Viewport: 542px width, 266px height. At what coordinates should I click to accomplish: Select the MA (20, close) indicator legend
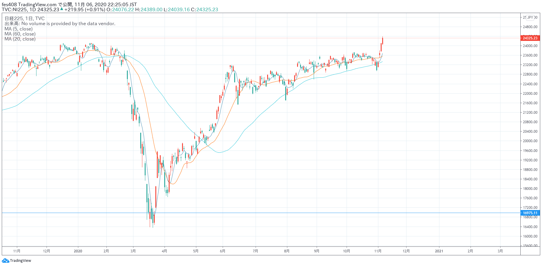click(20, 39)
